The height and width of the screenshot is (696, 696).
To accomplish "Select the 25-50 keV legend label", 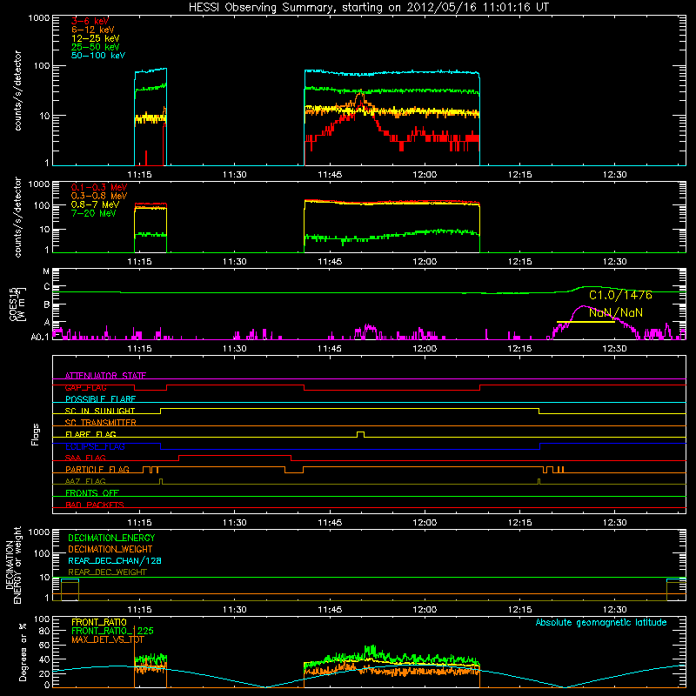I will coord(96,47).
